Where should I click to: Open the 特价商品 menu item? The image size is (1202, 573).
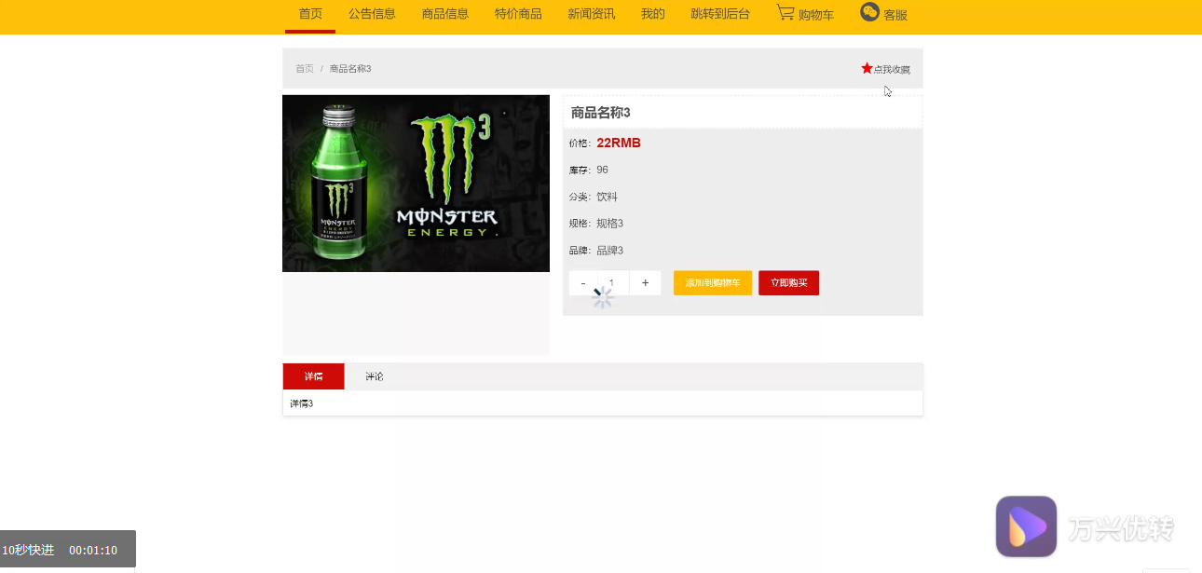coord(518,14)
